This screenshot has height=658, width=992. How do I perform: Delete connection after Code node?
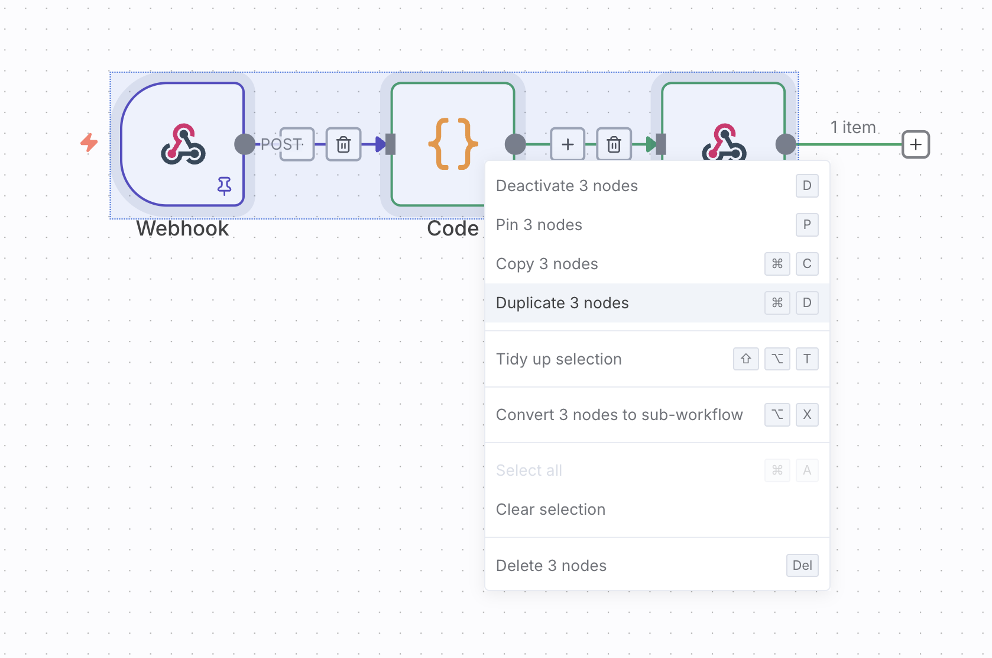click(x=614, y=144)
